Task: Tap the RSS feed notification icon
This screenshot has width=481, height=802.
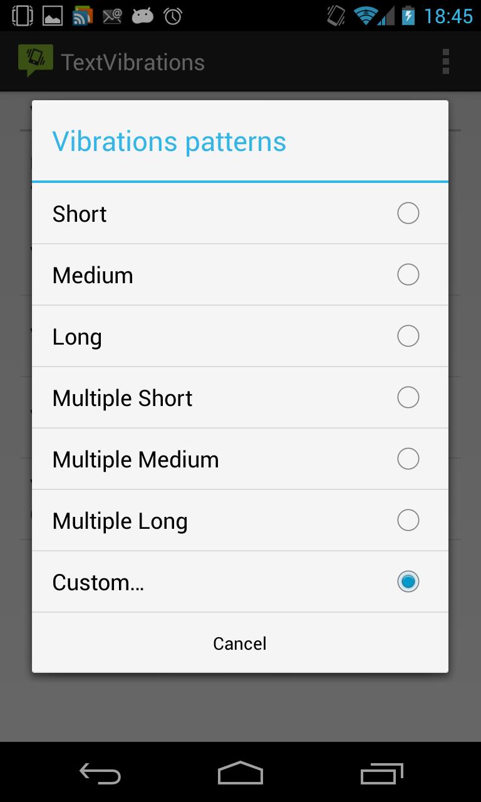Action: pyautogui.click(x=83, y=16)
